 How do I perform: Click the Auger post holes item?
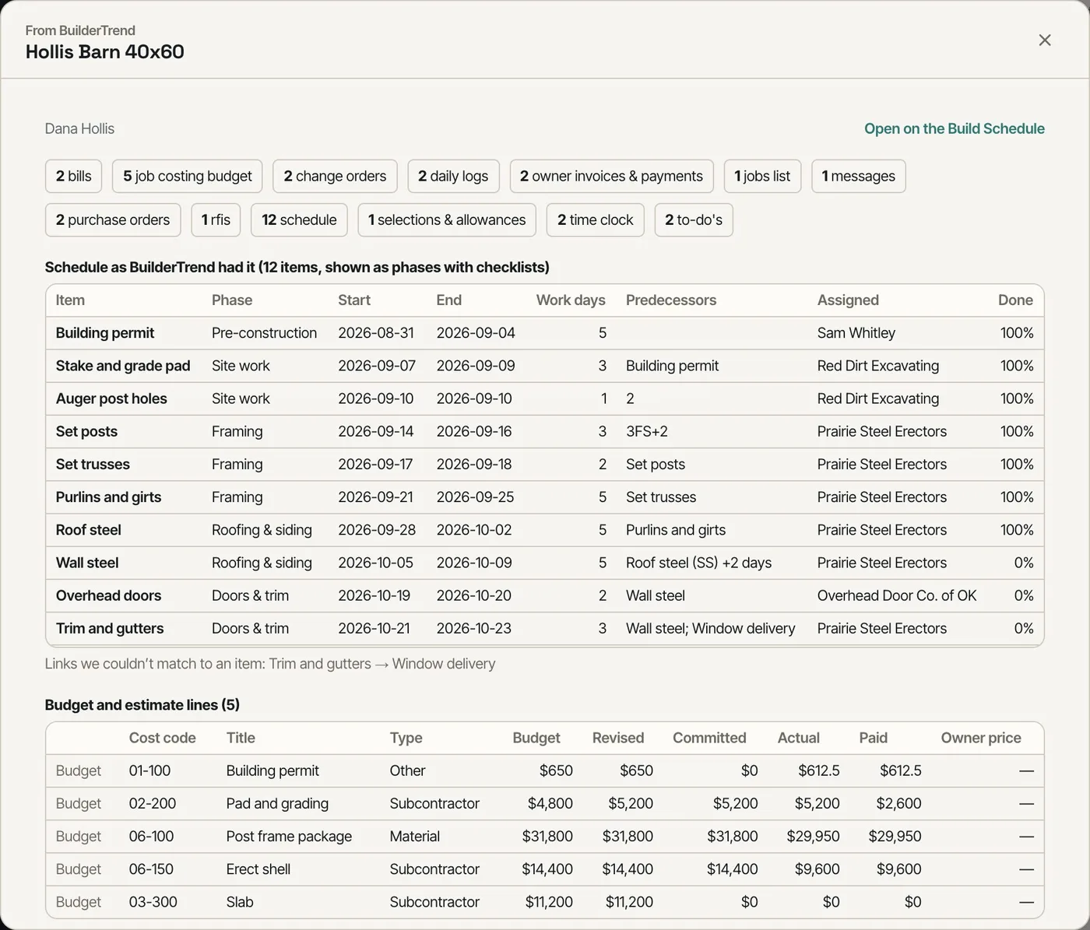pos(111,398)
